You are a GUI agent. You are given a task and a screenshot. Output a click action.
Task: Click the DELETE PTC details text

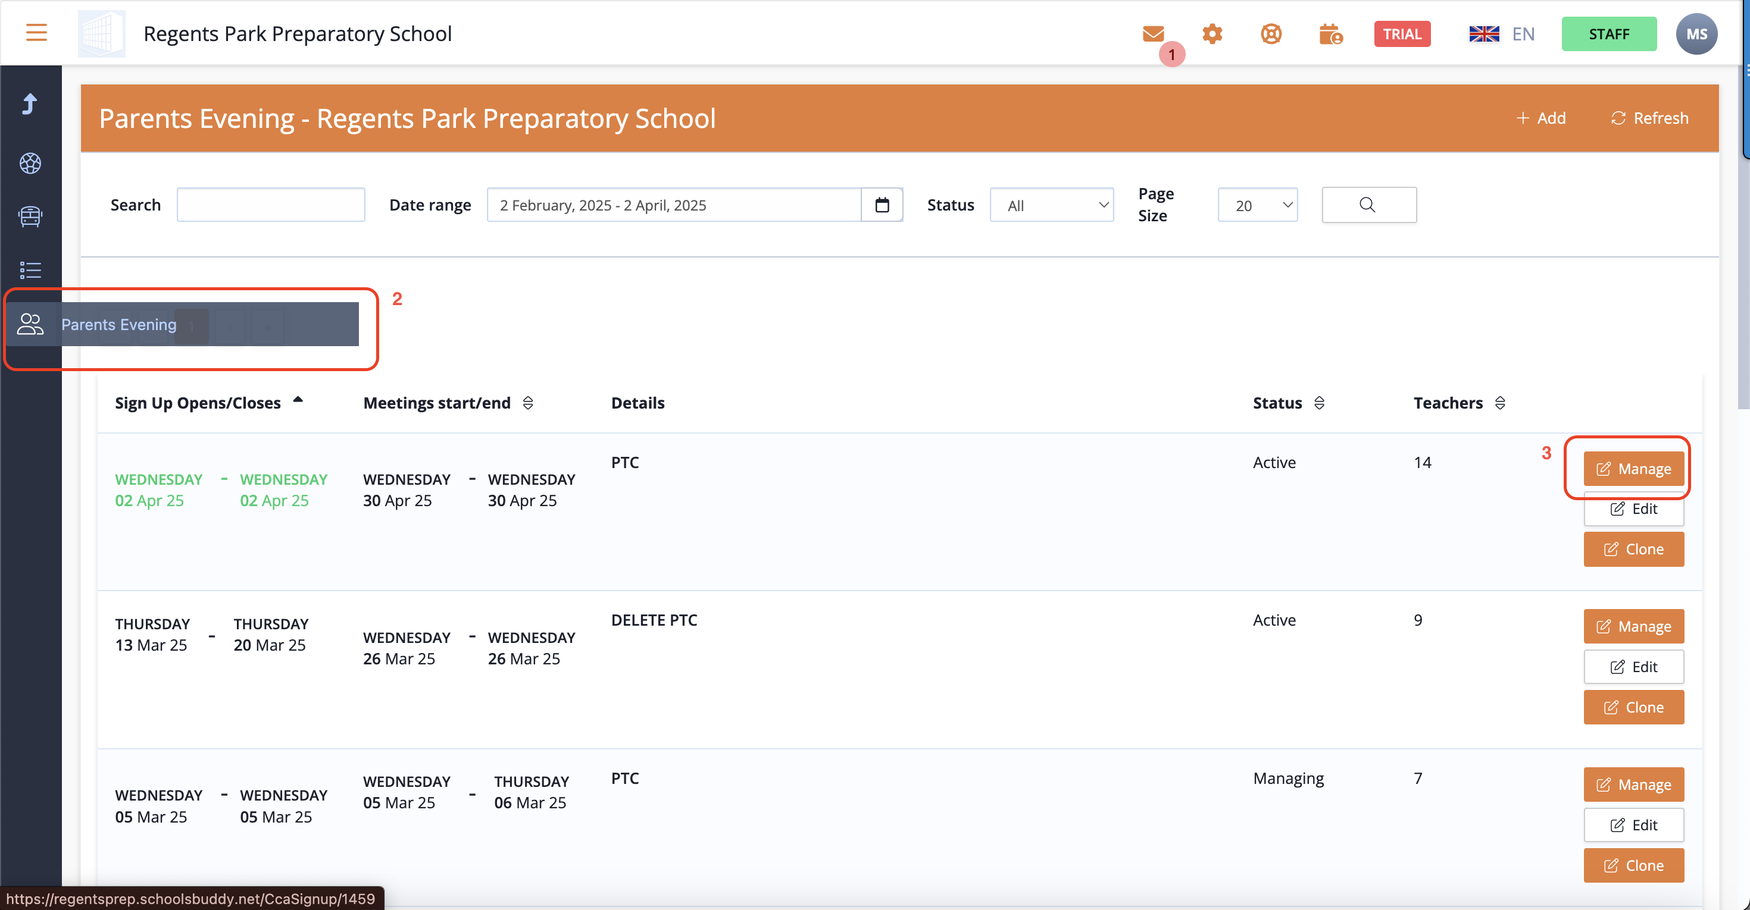click(x=654, y=620)
